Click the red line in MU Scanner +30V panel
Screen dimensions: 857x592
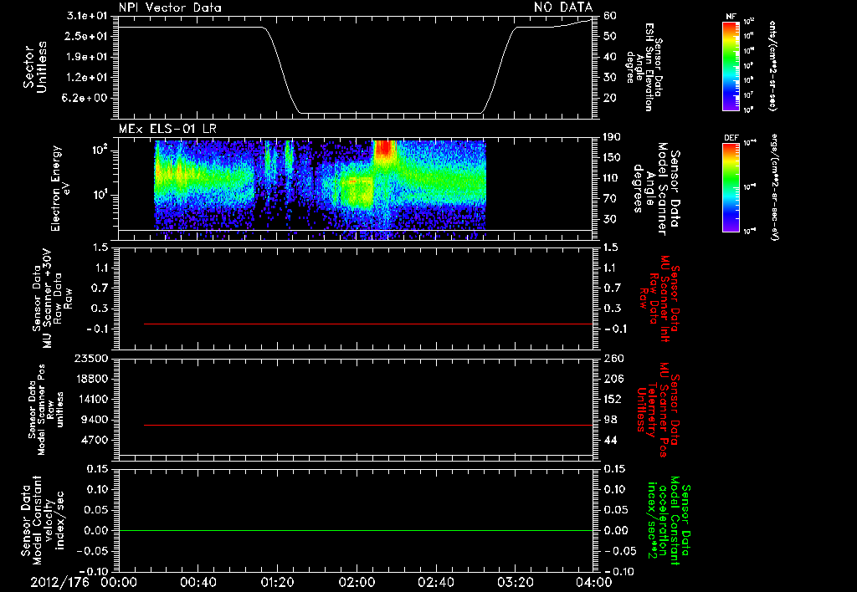[368, 324]
